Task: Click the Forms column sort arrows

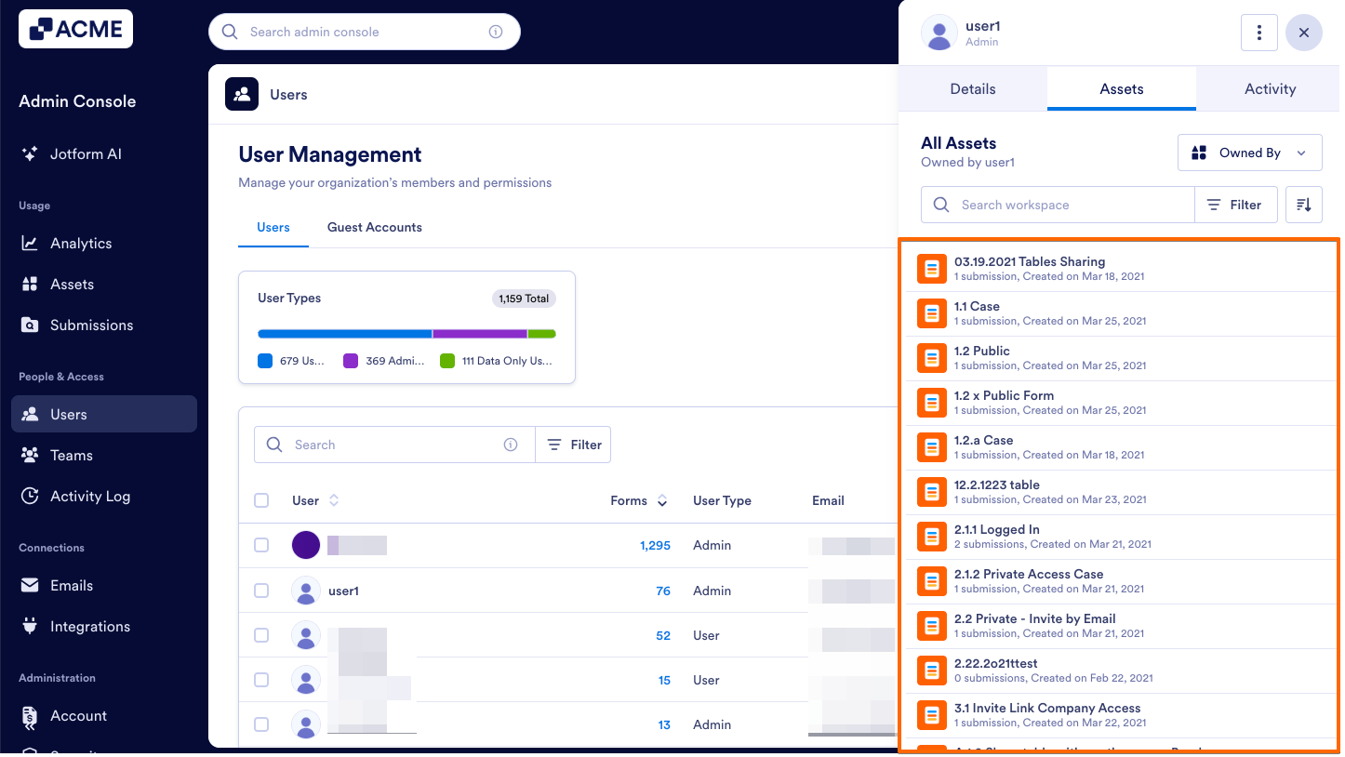Action: (661, 500)
